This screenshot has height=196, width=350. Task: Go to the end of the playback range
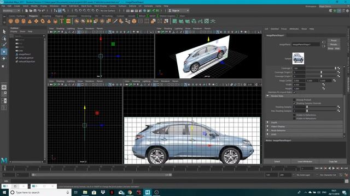point(346,168)
